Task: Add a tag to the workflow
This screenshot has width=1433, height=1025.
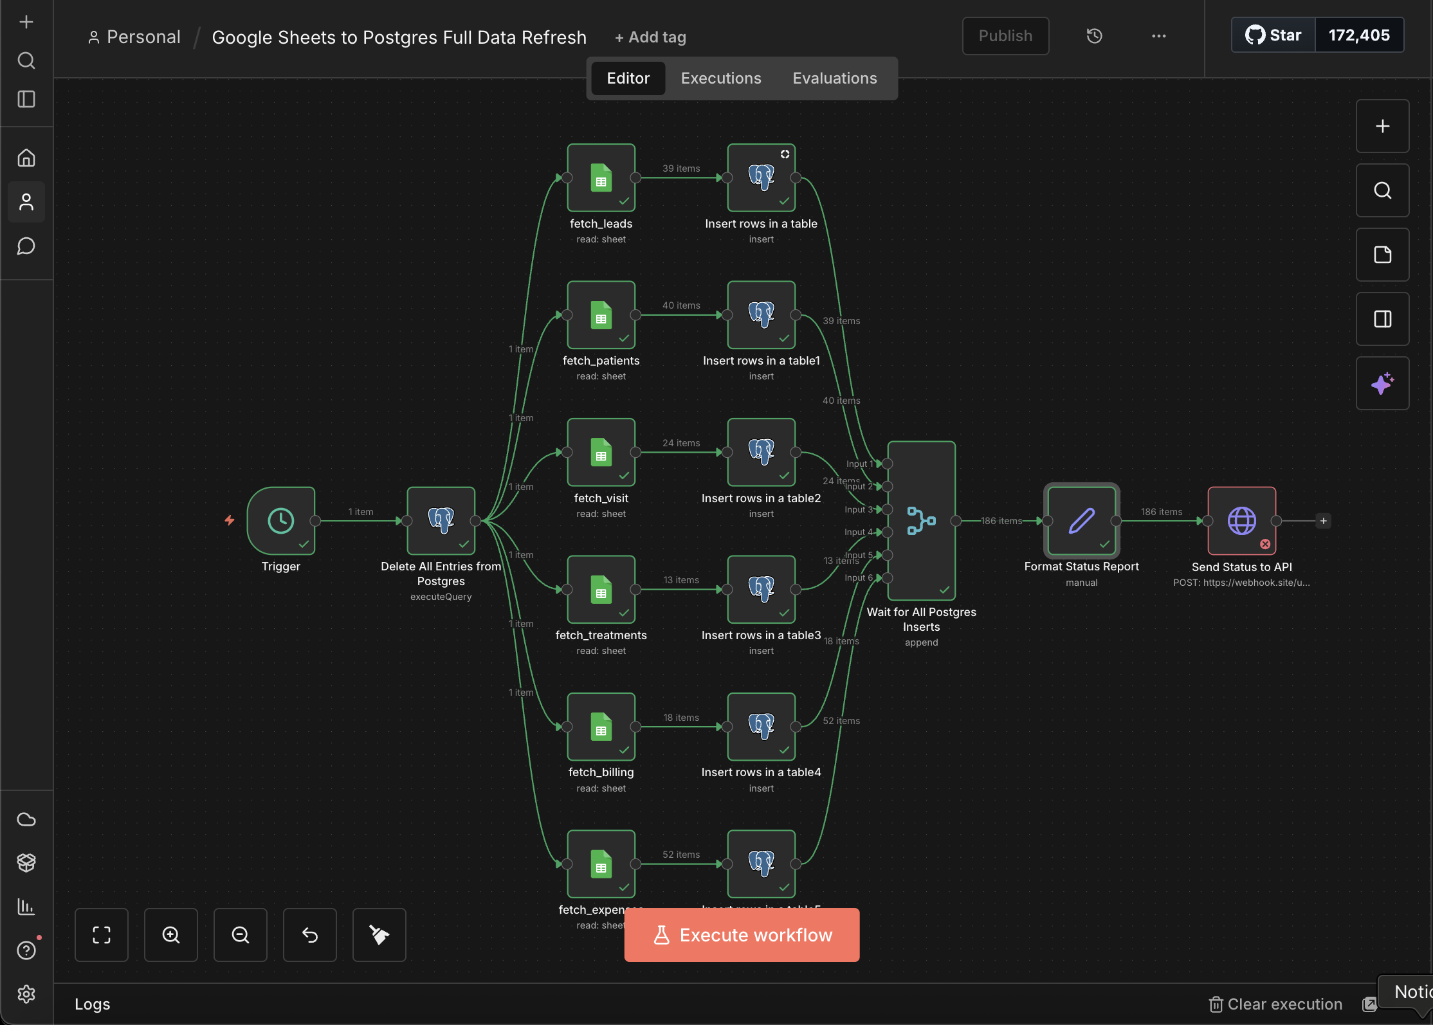Action: (650, 37)
